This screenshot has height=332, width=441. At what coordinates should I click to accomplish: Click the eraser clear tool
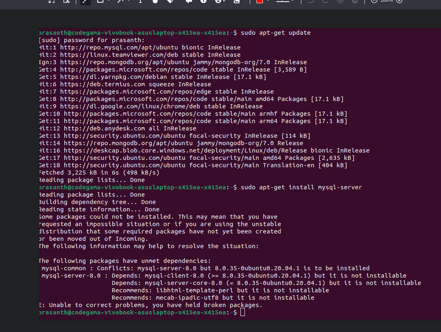355,2
